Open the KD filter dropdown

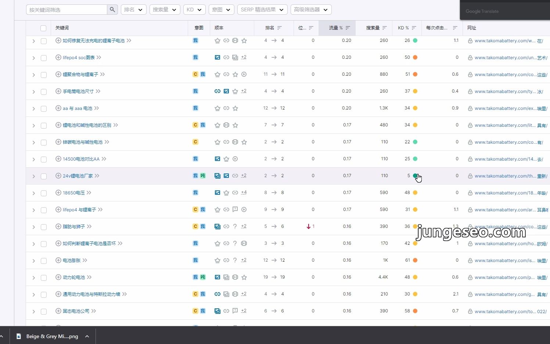194,10
